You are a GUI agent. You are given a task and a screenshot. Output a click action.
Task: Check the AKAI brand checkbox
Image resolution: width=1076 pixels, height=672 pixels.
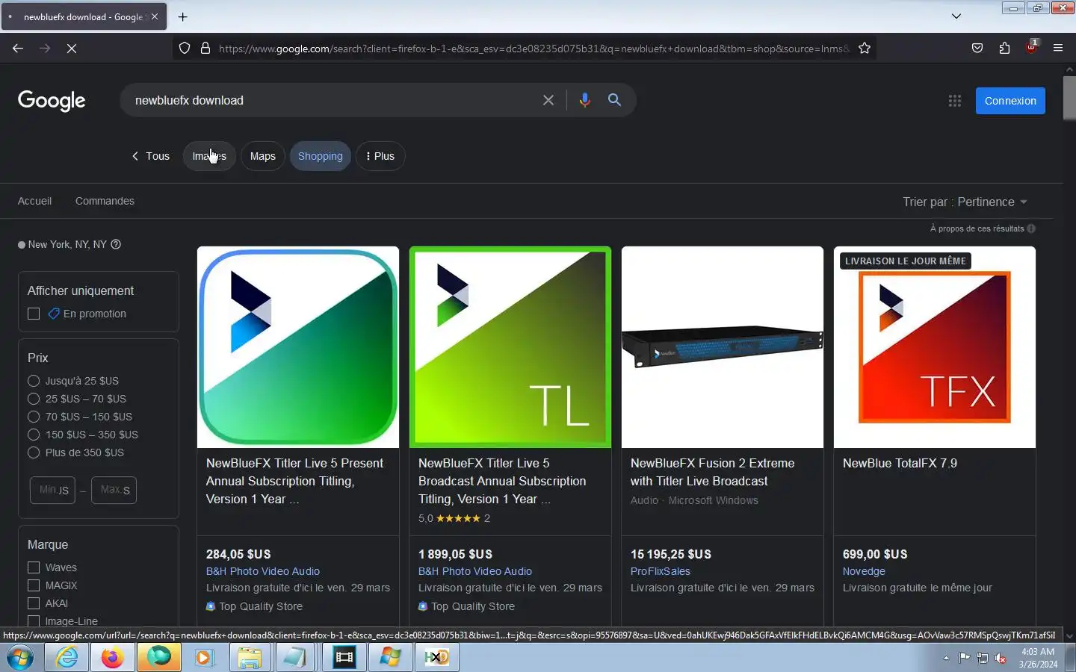point(34,603)
